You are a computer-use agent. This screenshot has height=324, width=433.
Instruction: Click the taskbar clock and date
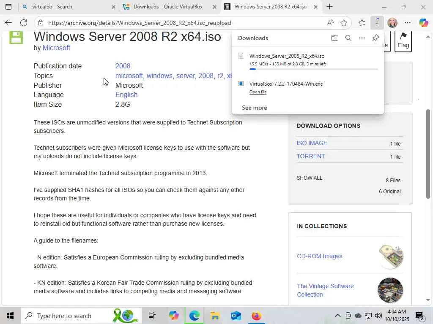click(397, 316)
